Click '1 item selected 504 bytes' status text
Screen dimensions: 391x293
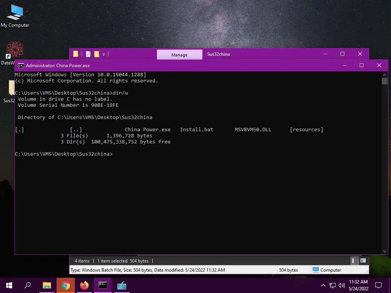[x=123, y=261]
